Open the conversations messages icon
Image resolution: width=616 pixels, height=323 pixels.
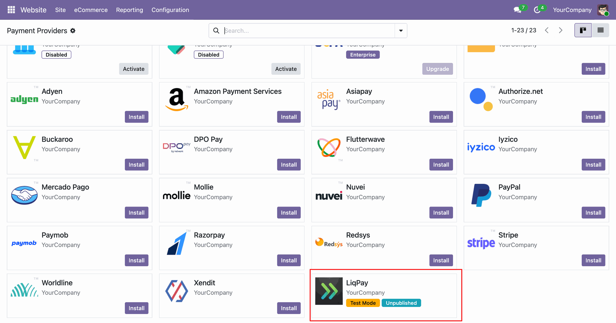point(517,10)
